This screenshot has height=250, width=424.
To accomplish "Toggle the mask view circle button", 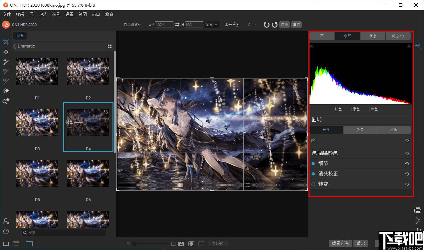I will pos(191,244).
